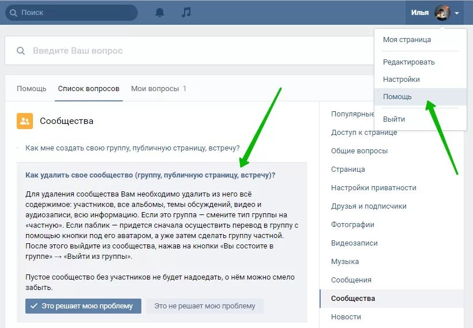The width and height of the screenshot is (473, 328).
Task: Open Новости category in sidebar
Action: point(346,317)
